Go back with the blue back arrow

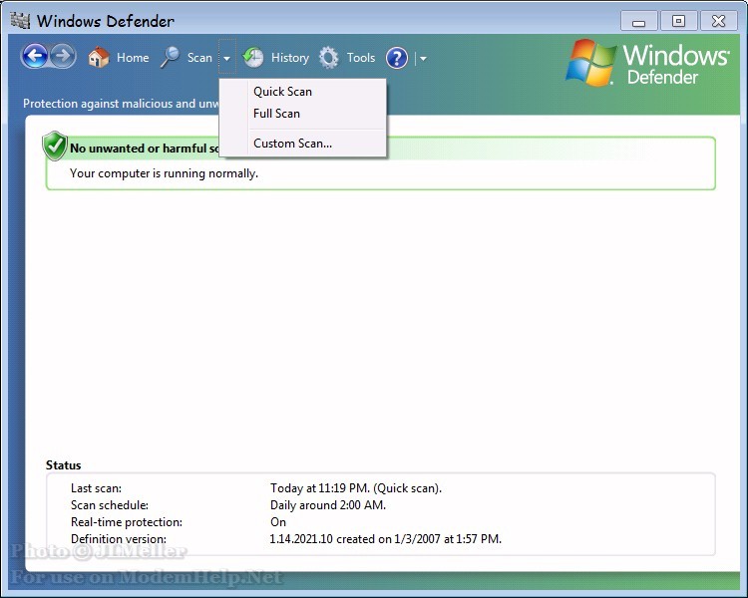pos(35,57)
